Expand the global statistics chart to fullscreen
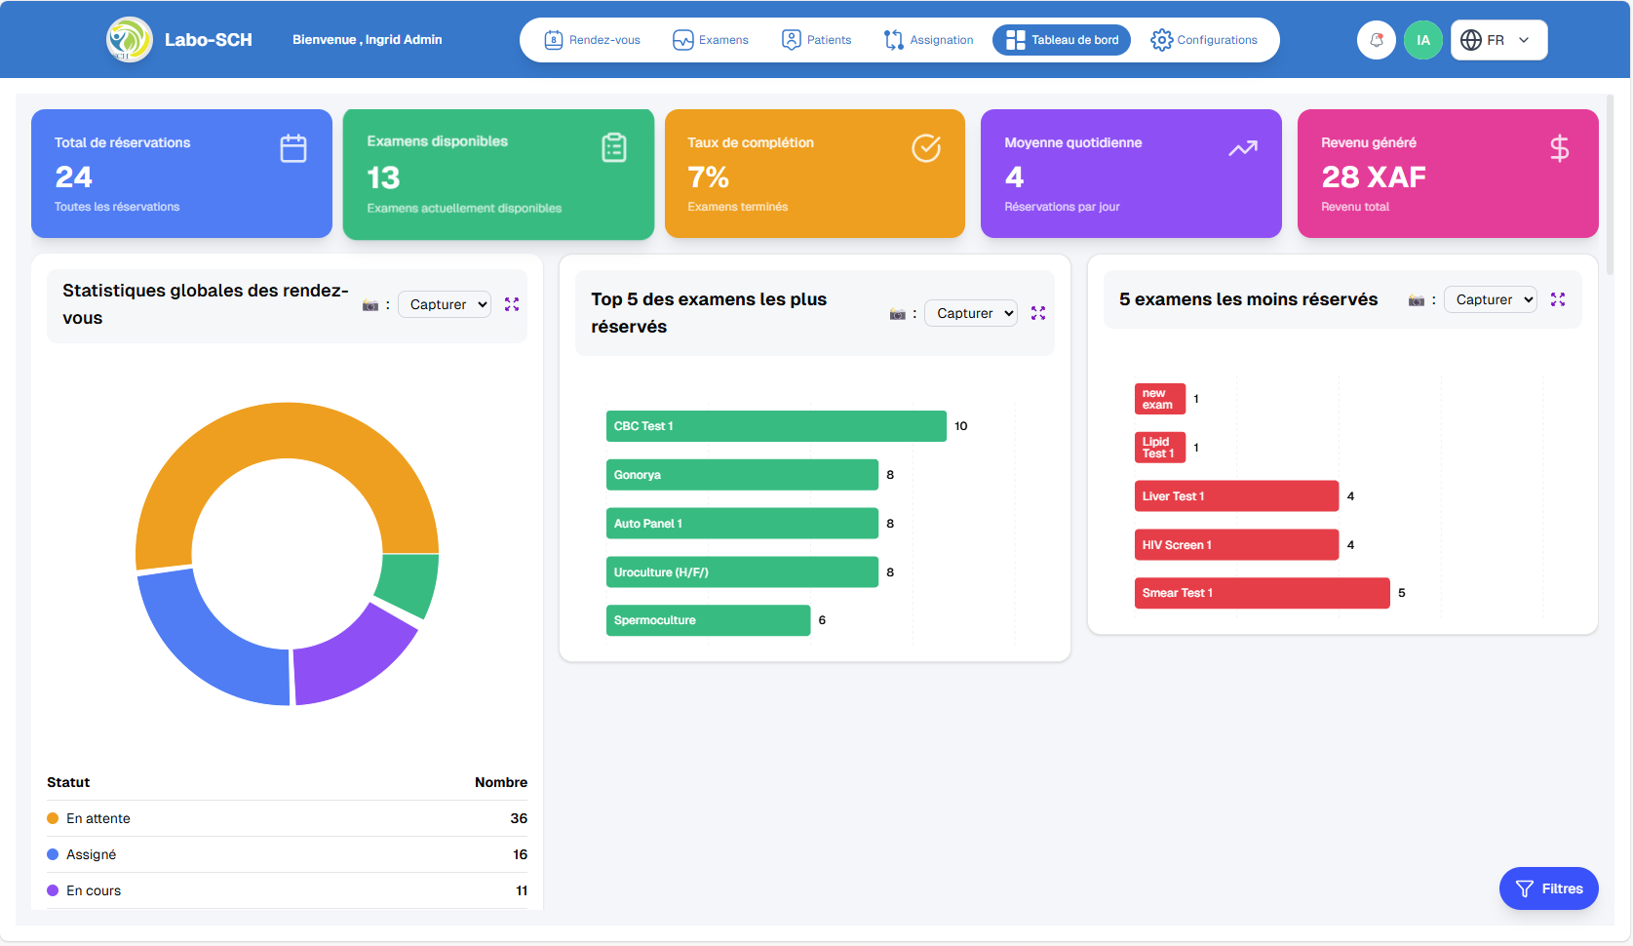 (512, 304)
